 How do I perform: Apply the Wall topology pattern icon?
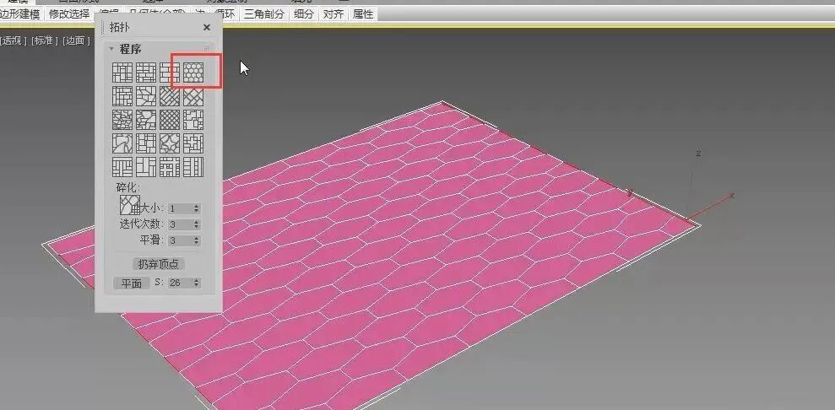[122, 73]
